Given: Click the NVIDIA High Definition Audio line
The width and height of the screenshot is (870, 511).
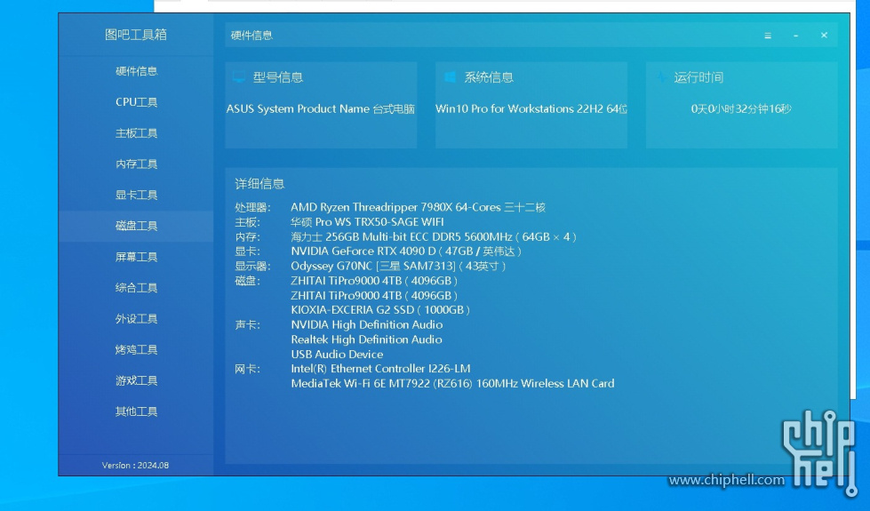Looking at the screenshot, I should pyautogui.click(x=367, y=324).
